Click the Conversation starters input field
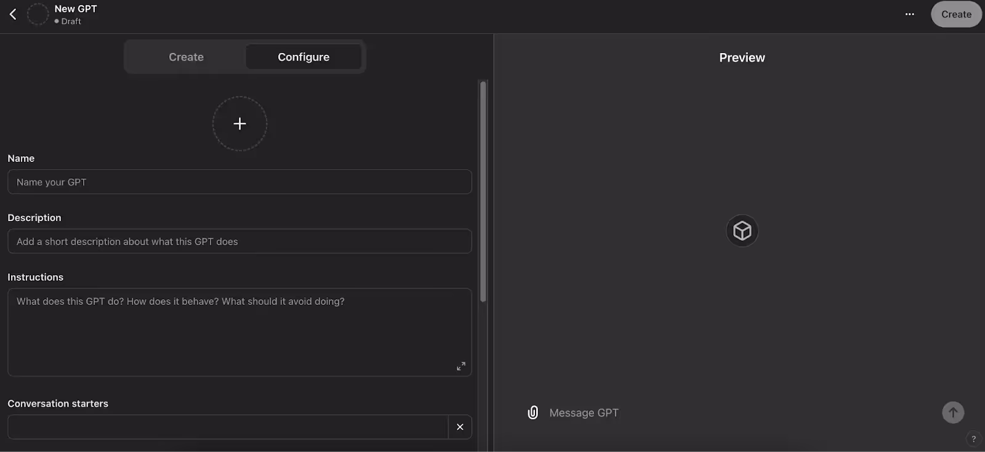The image size is (985, 452). pos(228,427)
